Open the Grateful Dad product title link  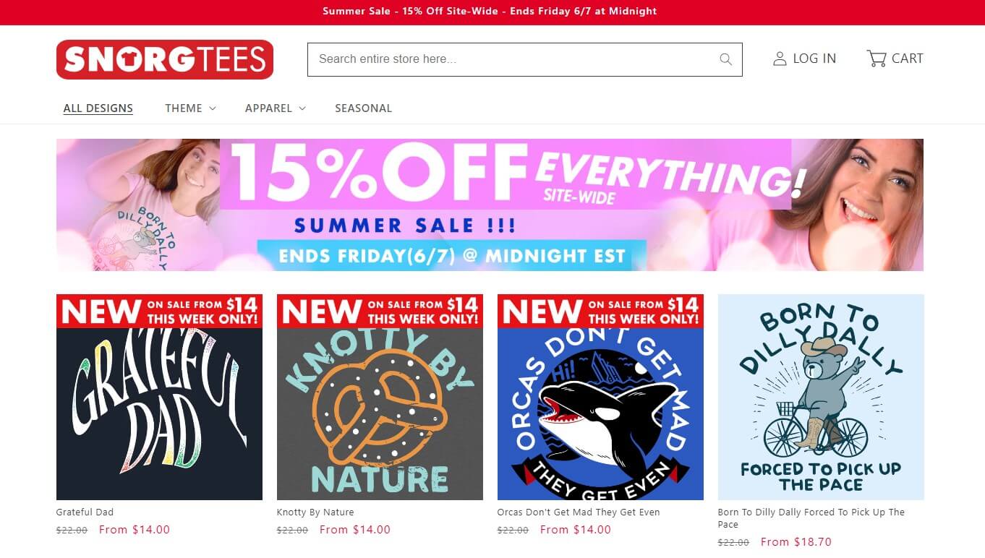tap(85, 512)
